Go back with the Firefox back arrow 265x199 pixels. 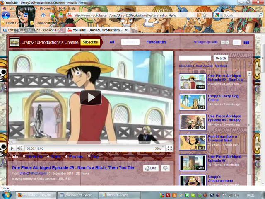(5, 15)
